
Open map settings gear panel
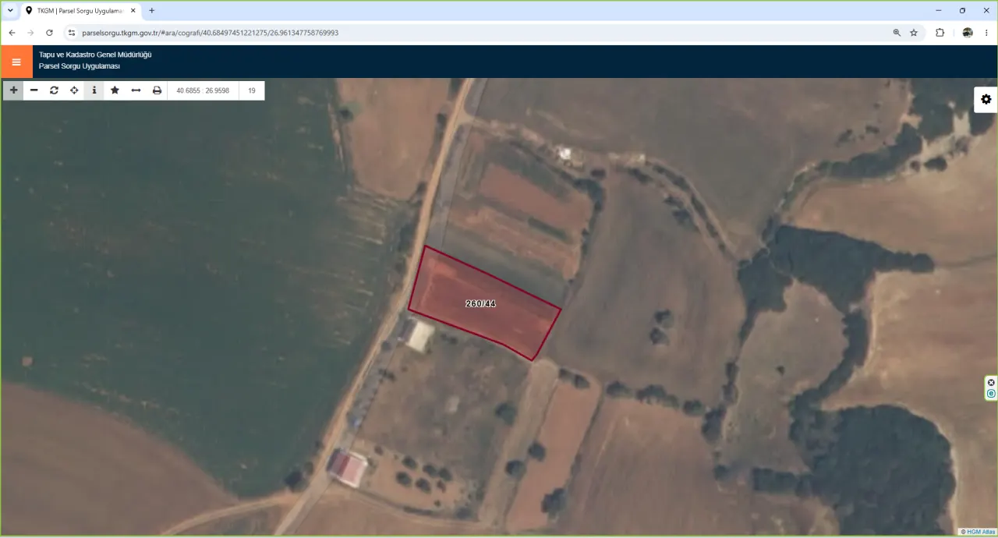986,99
